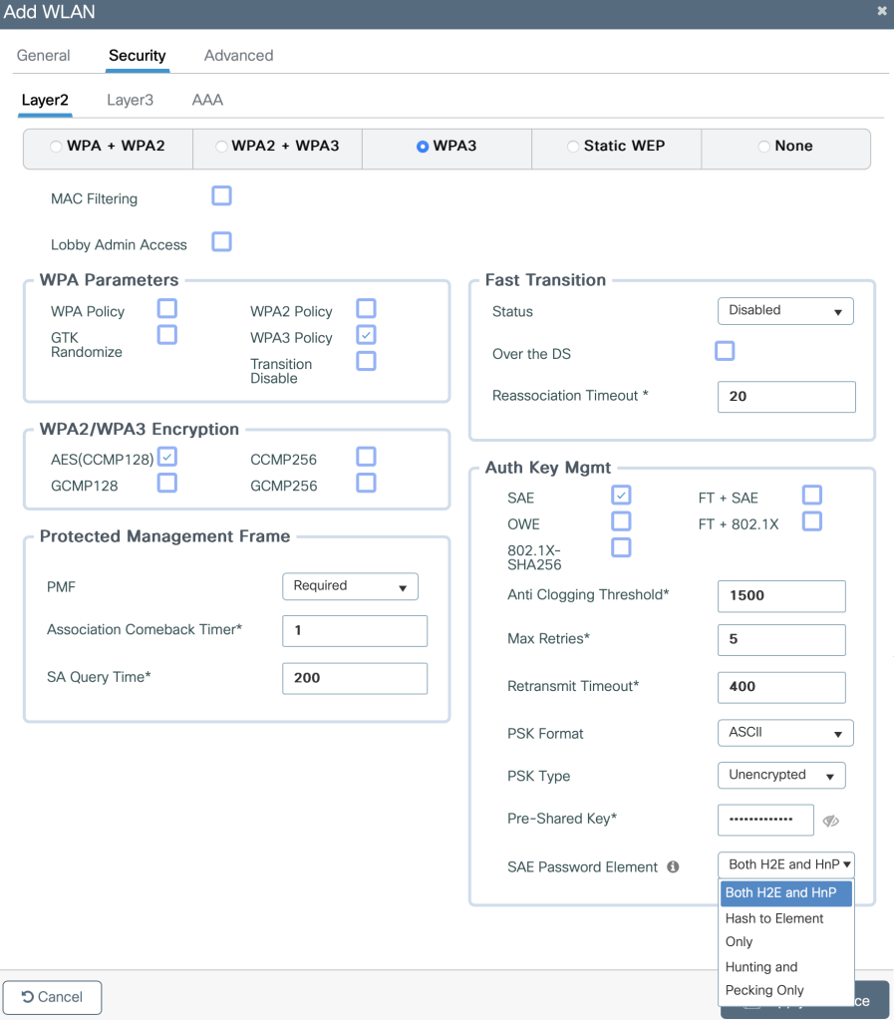
Task: Select the WPA2 + WPA3 radio button
Action: (x=221, y=147)
